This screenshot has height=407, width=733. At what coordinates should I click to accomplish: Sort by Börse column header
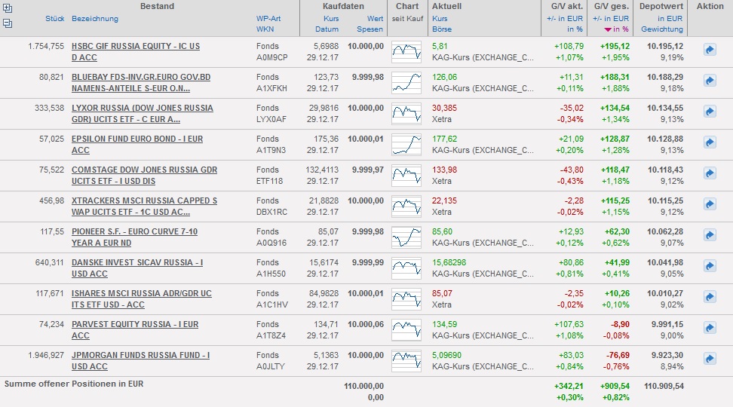(442, 29)
